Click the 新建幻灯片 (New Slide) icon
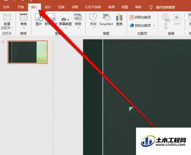This screenshot has width=191, height=155. pyautogui.click(x=7, y=17)
